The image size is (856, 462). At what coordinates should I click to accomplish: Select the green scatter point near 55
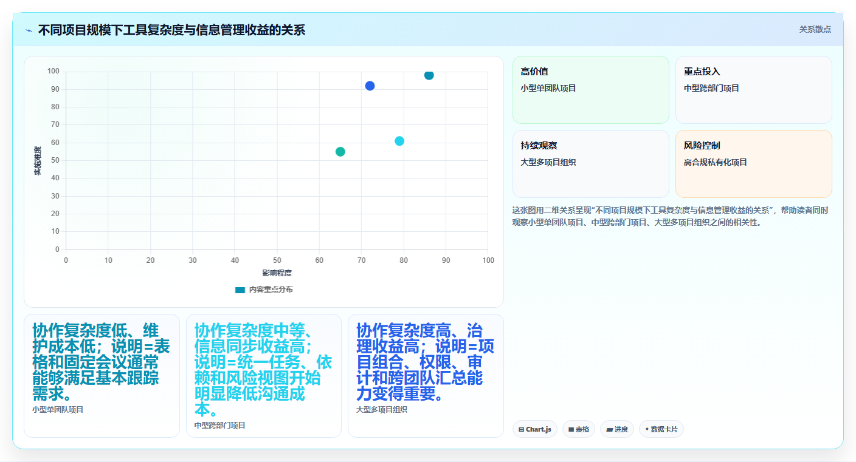tap(340, 152)
